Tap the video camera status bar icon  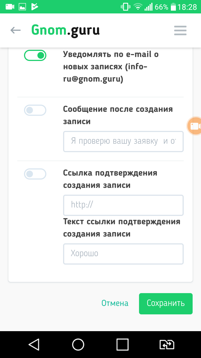coord(9,7)
